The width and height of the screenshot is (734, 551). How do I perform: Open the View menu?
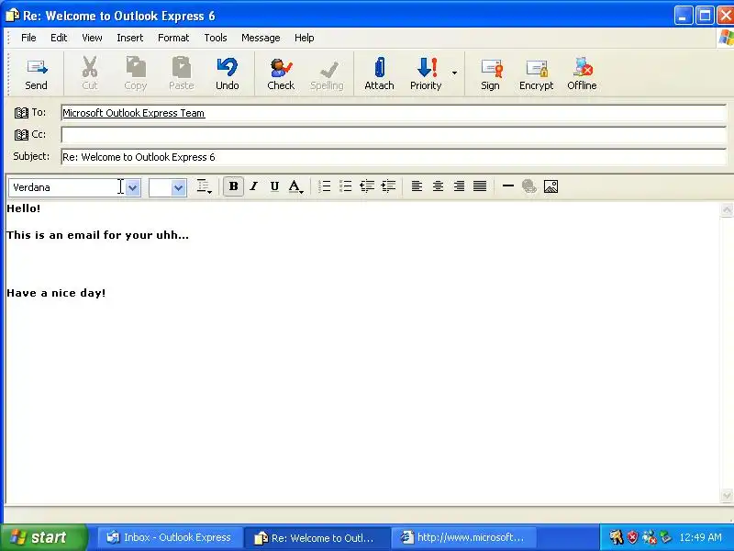coord(92,38)
